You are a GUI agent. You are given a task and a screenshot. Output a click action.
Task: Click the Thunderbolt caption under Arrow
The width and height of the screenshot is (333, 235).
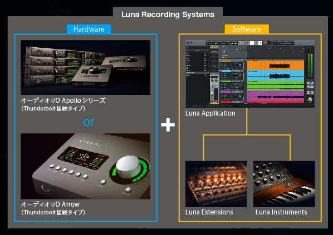53,212
